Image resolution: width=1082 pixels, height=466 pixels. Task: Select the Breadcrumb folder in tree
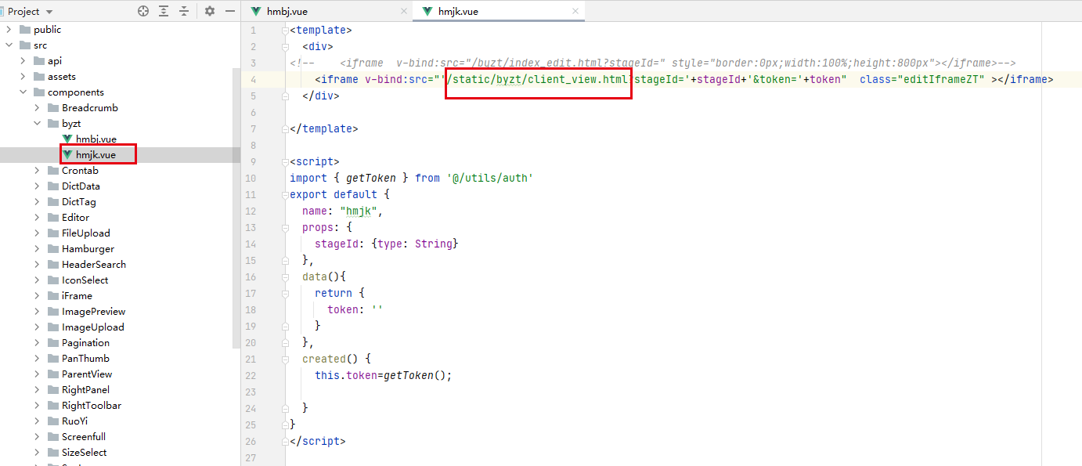point(89,108)
